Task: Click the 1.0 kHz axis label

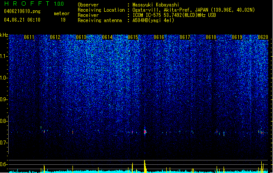Action: (3, 78)
